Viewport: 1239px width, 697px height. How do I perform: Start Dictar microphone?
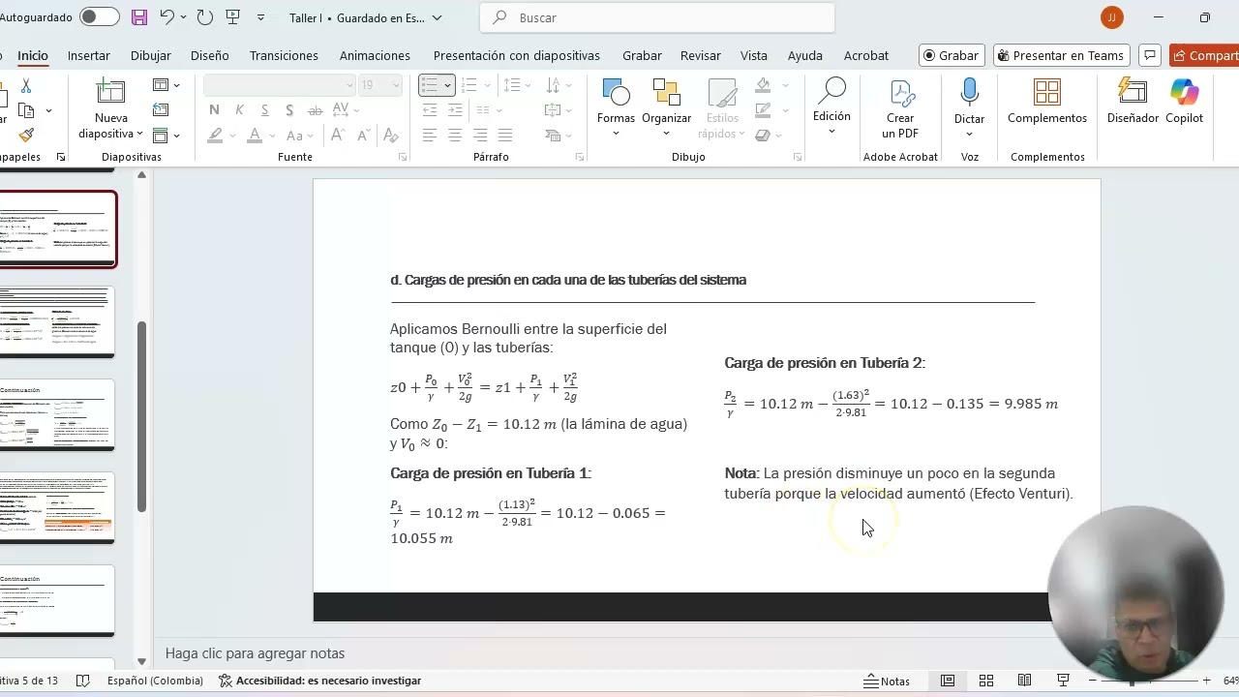969,93
